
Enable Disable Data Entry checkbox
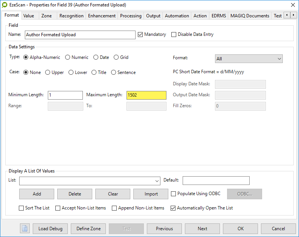tap(174, 34)
